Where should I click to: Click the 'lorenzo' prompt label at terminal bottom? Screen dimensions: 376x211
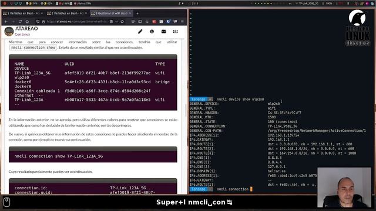199,189
